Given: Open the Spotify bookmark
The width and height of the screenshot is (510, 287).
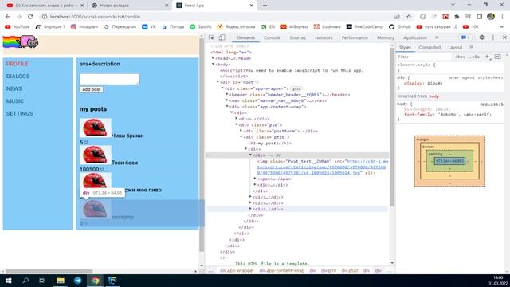Looking at the screenshot, I should 201,26.
